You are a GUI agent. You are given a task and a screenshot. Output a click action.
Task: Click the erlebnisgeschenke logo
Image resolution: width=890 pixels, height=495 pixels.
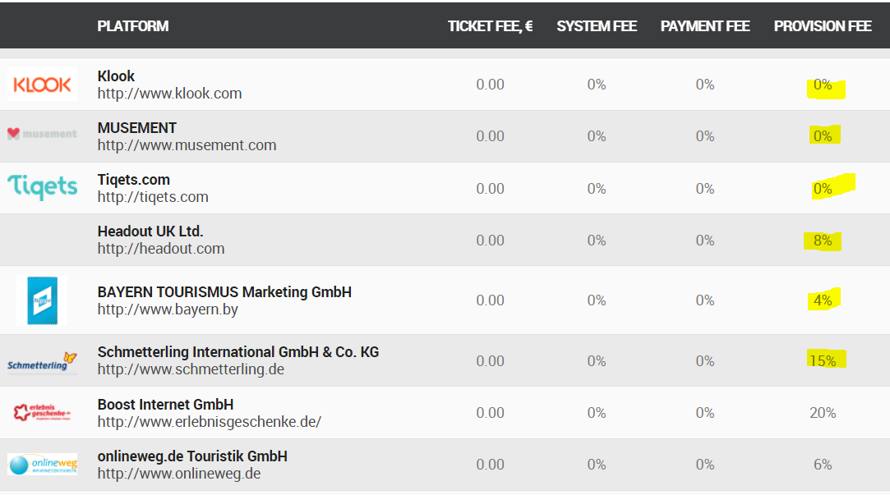(x=42, y=412)
